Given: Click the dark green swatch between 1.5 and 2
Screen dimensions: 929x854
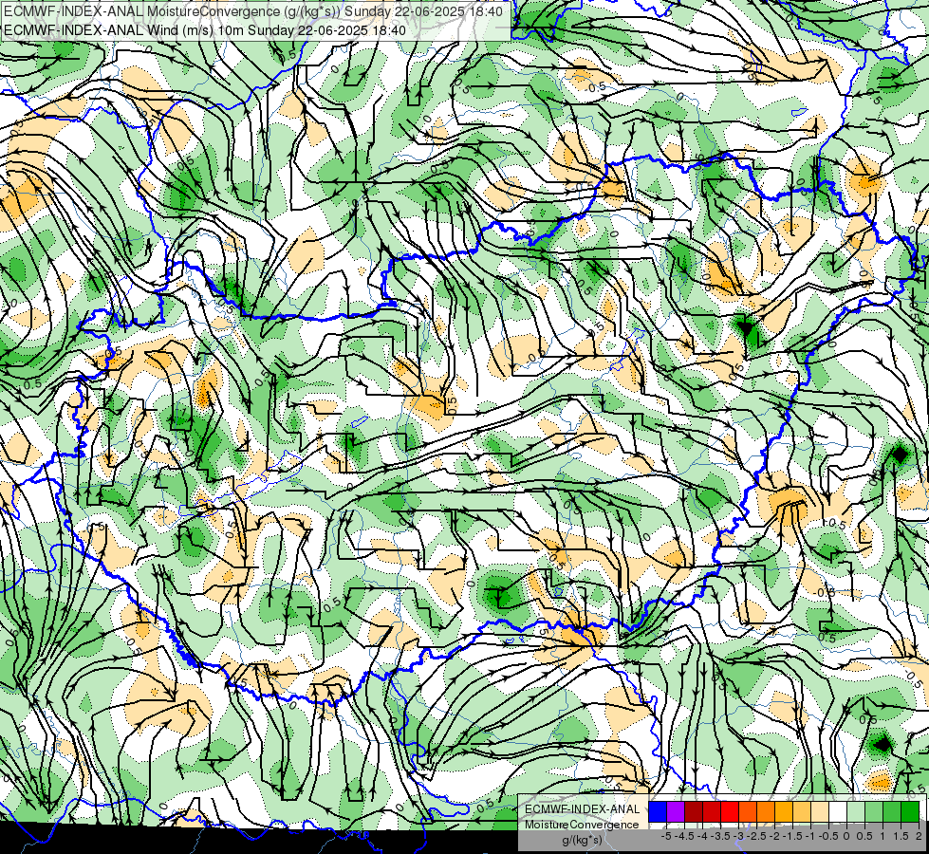Looking at the screenshot, I should [910, 812].
